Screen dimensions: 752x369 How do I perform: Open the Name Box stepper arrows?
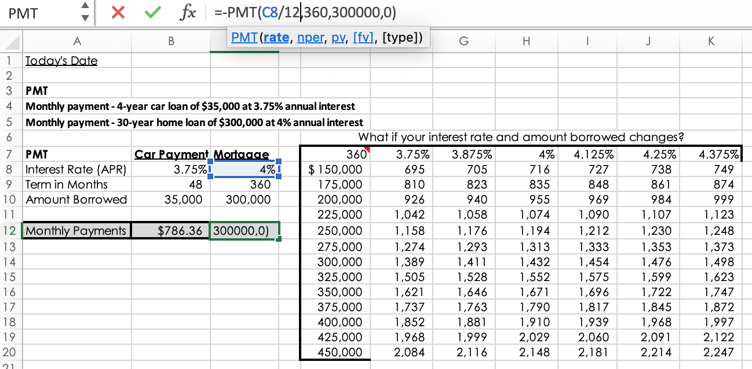tap(85, 13)
